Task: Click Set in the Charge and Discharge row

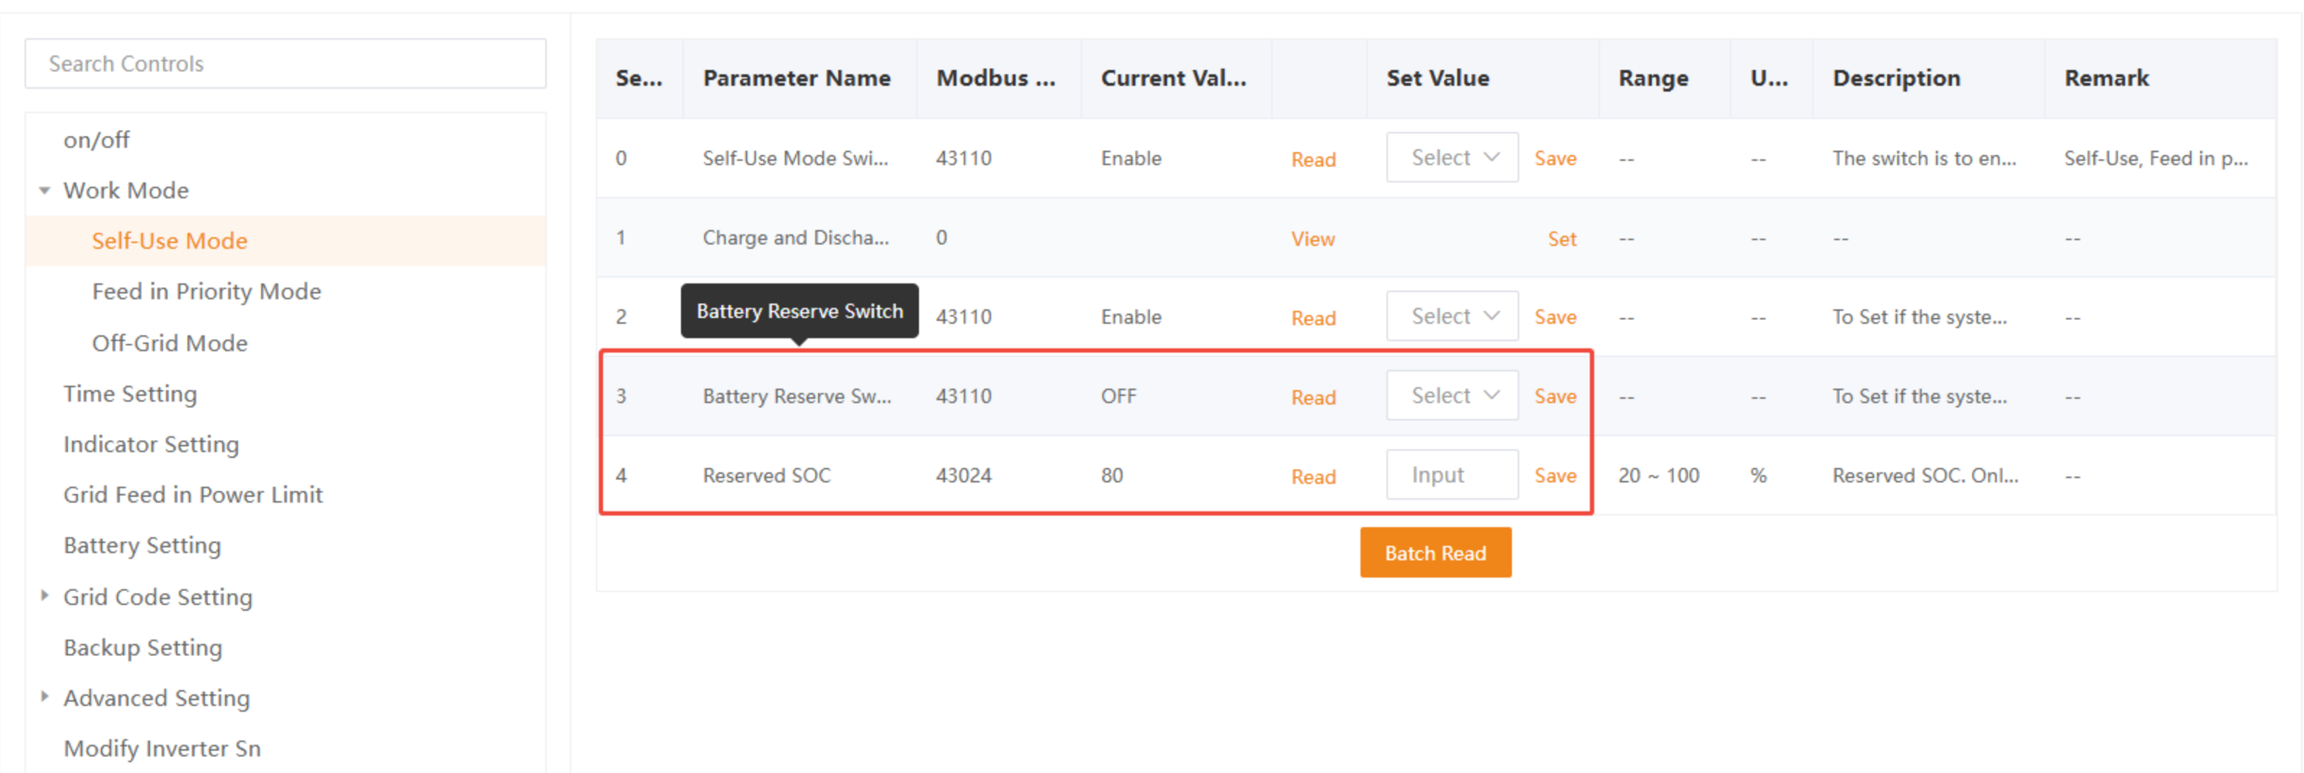Action: coord(1561,239)
